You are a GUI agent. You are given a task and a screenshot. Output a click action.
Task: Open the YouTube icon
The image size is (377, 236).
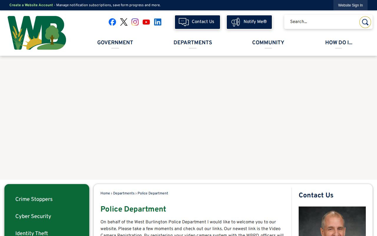pos(146,22)
